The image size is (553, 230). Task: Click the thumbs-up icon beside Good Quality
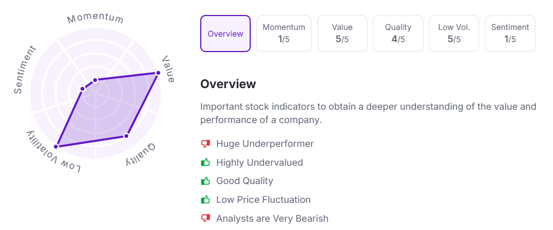(x=206, y=181)
